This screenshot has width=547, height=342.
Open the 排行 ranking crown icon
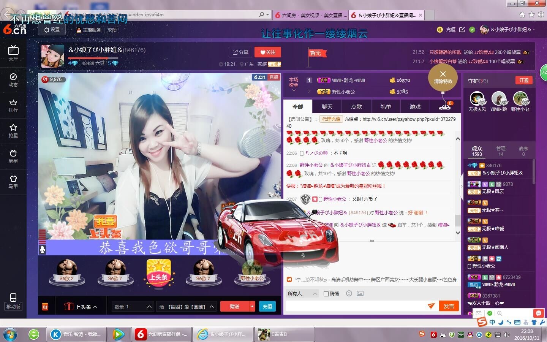[x=13, y=105]
